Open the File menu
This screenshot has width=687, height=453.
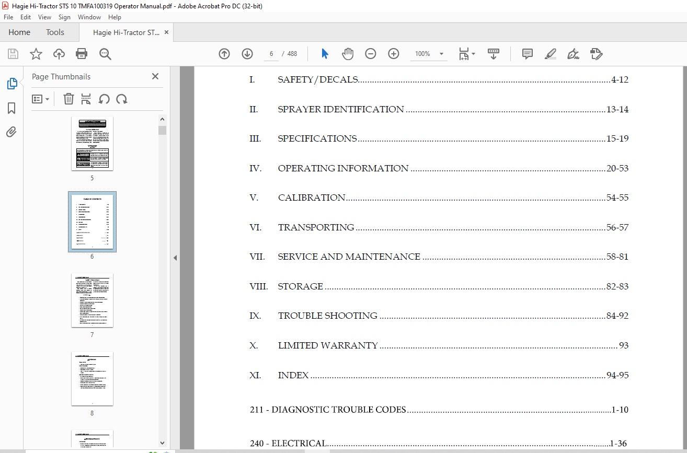[8, 17]
